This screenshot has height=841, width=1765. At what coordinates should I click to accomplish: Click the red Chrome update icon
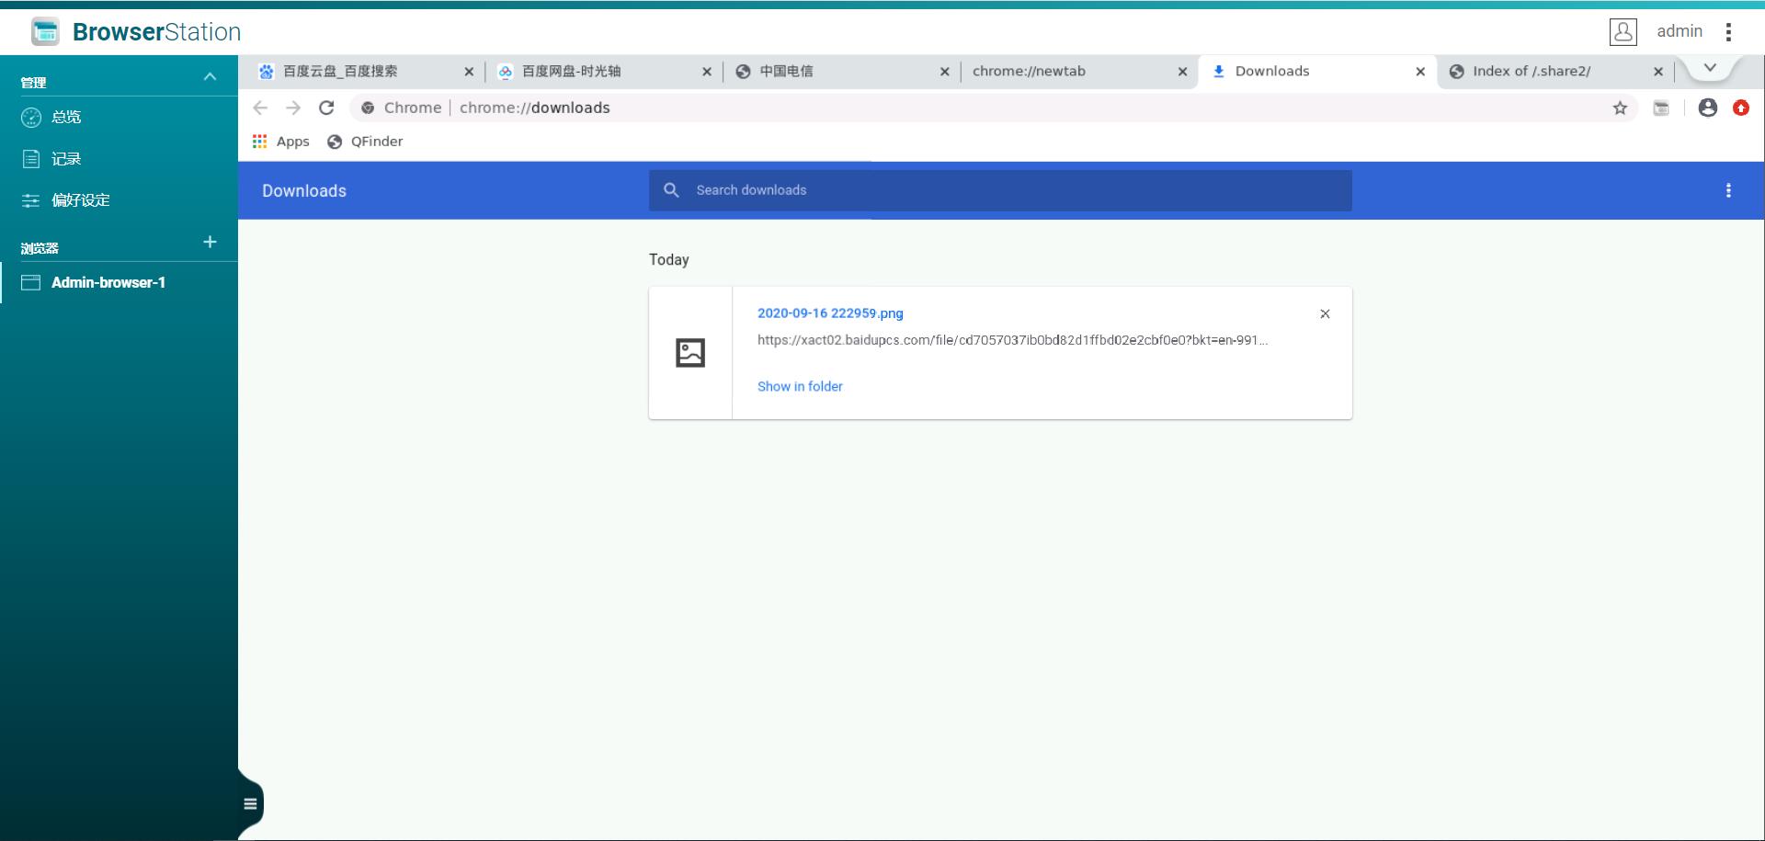pos(1741,108)
